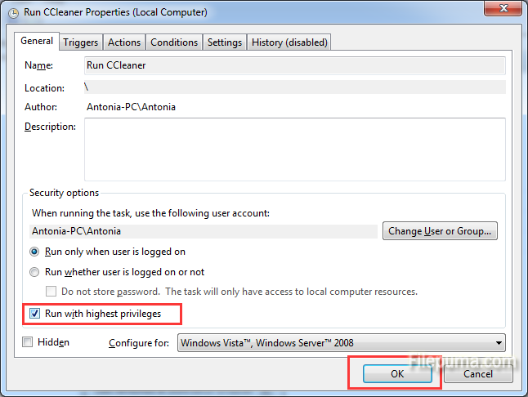The width and height of the screenshot is (528, 397).
Task: Open the Triggers tab
Action: point(80,42)
